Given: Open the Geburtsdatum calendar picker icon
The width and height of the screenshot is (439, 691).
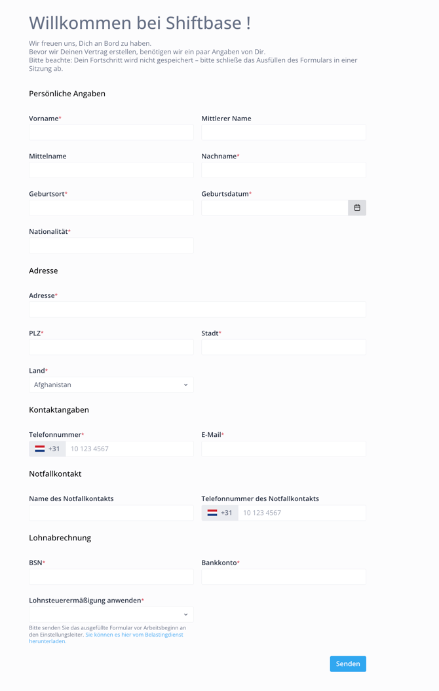Looking at the screenshot, I should 357,208.
